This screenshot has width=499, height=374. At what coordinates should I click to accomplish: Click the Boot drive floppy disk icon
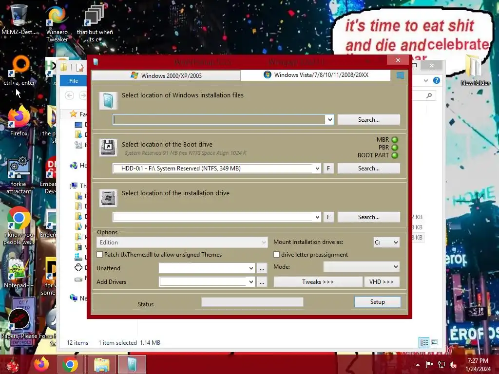(108, 147)
